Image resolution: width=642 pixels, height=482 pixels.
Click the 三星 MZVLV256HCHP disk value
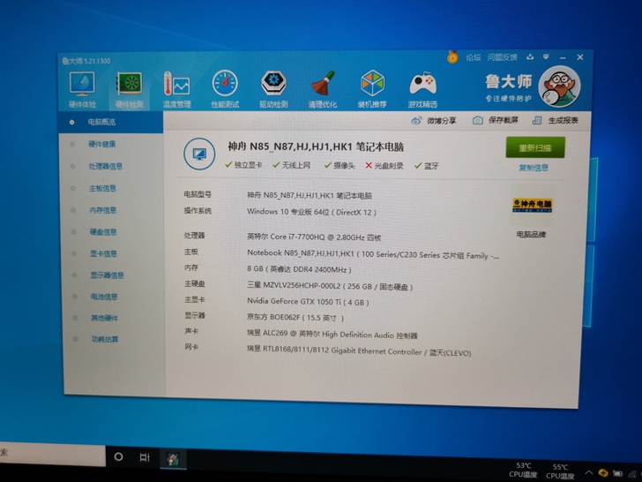click(x=330, y=286)
